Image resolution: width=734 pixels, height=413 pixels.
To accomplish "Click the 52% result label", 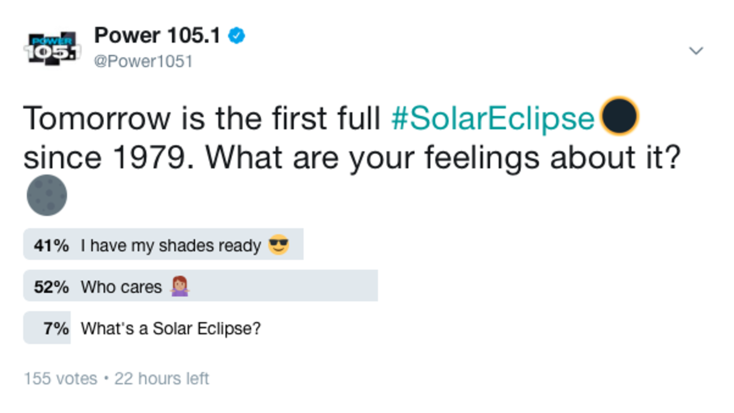I will click(51, 287).
